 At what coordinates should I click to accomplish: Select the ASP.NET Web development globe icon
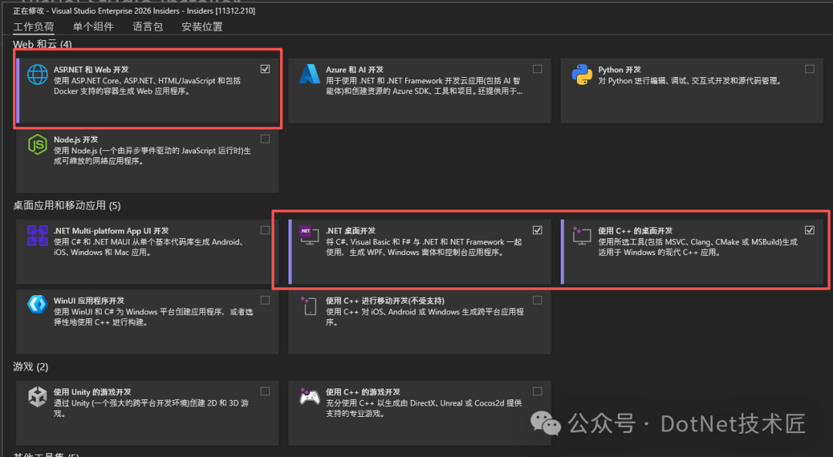(37, 74)
